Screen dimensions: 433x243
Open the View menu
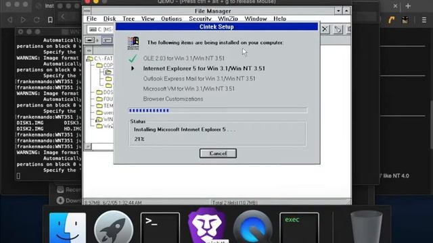click(147, 19)
